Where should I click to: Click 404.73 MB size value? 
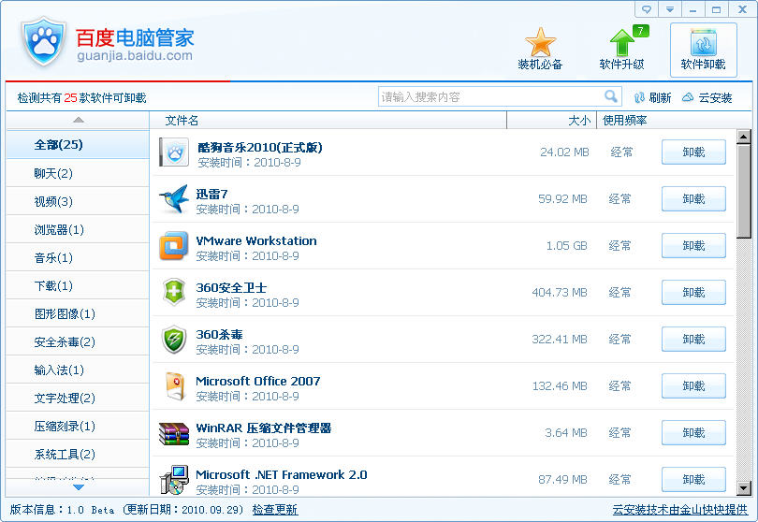pyautogui.click(x=560, y=293)
